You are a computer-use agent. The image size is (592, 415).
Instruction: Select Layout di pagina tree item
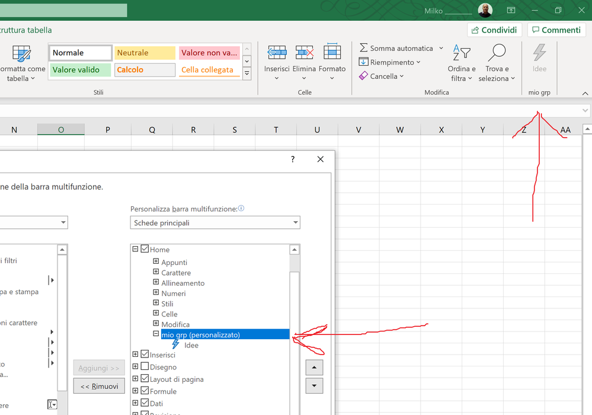pos(177,379)
